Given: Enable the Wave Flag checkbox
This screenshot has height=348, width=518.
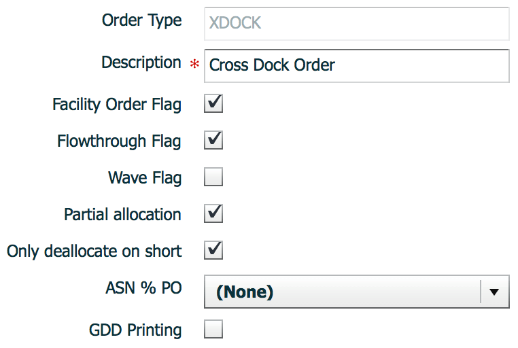Looking at the screenshot, I should click(213, 178).
